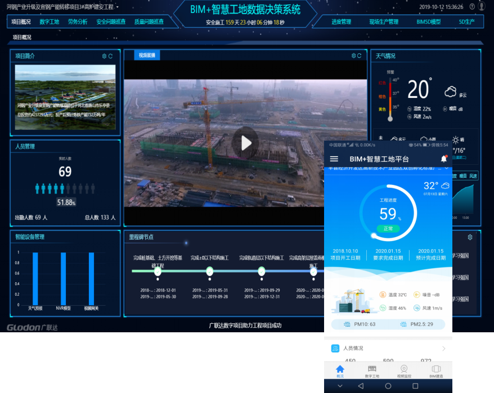Open the user profile icon at top right
Viewport: 494px width, 393px height.
pyautogui.click(x=482, y=7)
